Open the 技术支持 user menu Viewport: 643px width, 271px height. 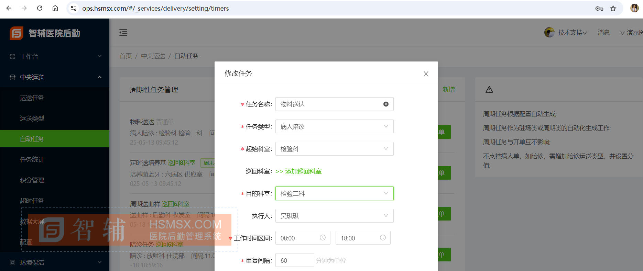pyautogui.click(x=571, y=33)
